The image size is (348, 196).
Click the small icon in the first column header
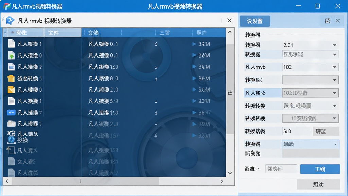point(13,33)
